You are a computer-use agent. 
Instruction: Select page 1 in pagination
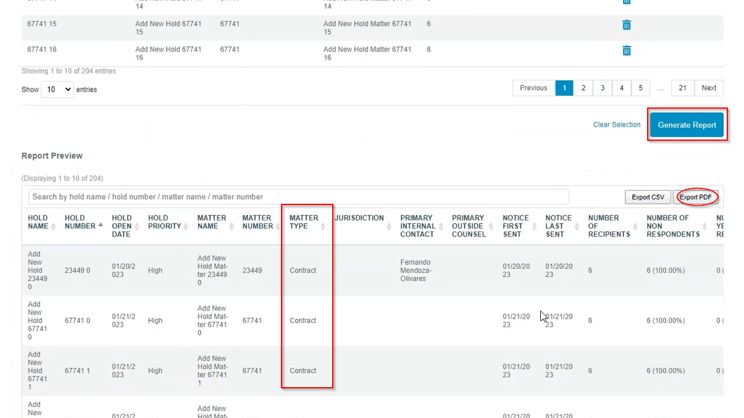[x=564, y=88]
